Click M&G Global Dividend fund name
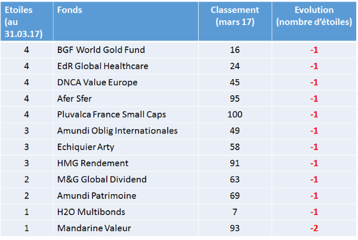The width and height of the screenshot is (358, 240). point(102,179)
